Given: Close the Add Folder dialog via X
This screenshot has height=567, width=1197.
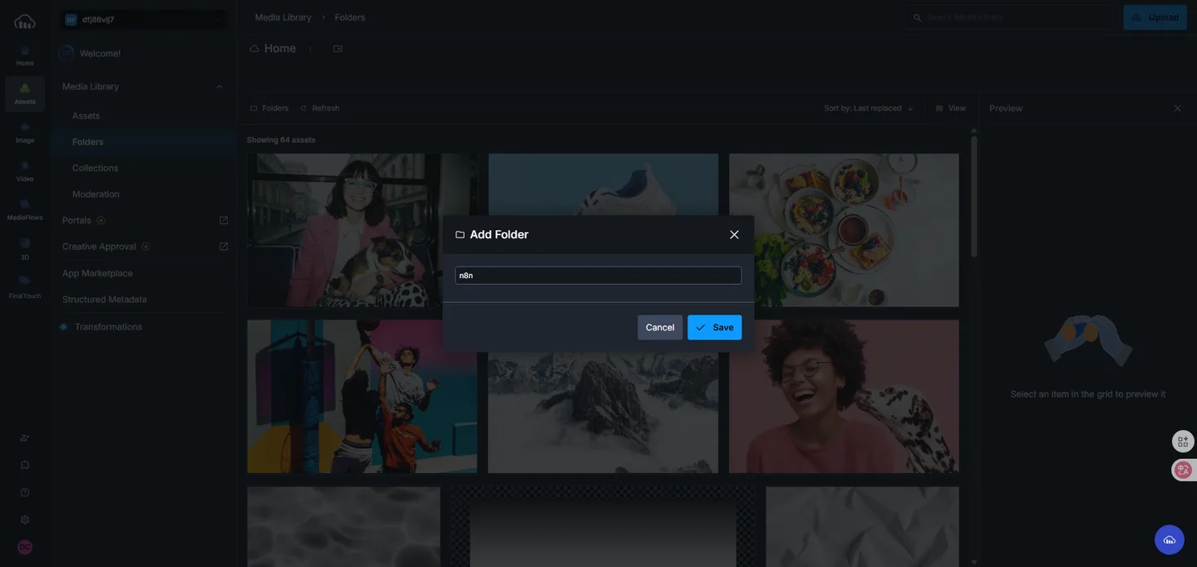Looking at the screenshot, I should (734, 235).
